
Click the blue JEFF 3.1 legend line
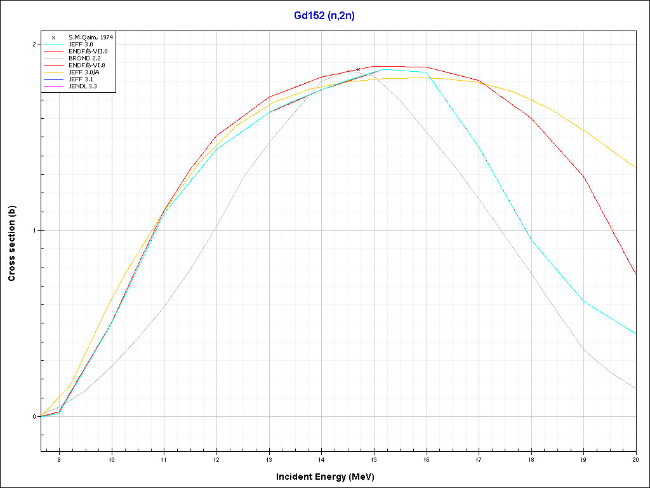(54, 79)
